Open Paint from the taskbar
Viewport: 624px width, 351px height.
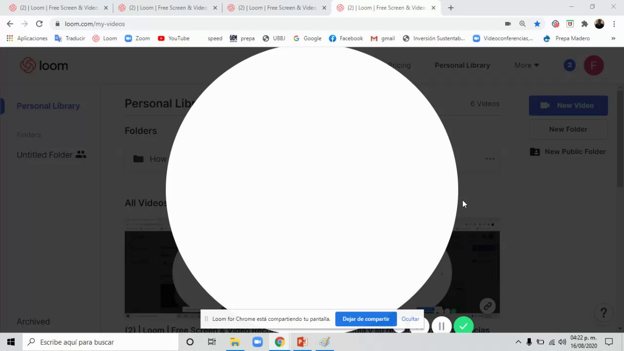click(x=325, y=342)
